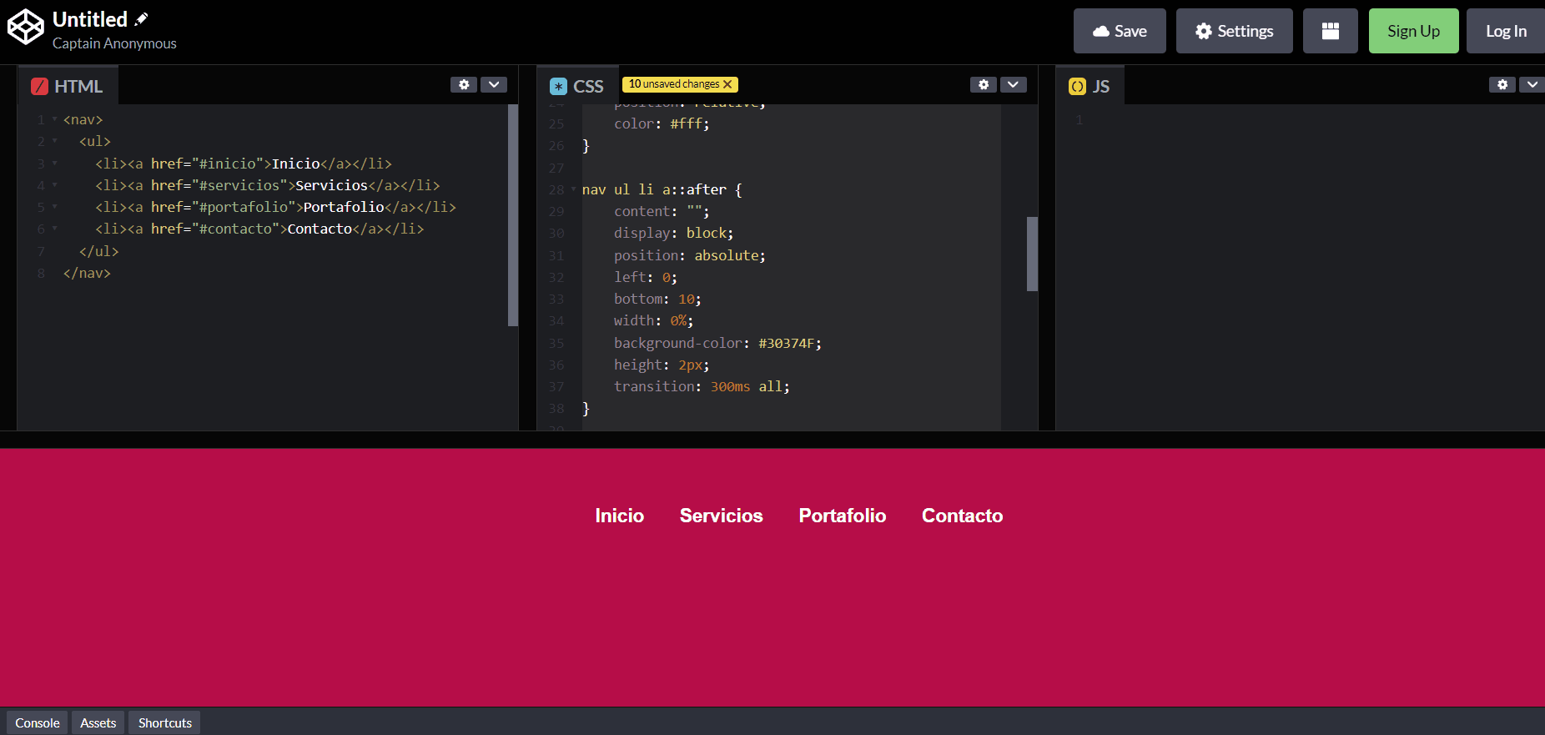The image size is (1545, 735).
Task: Click the Portafolio link in preview
Action: click(x=842, y=516)
